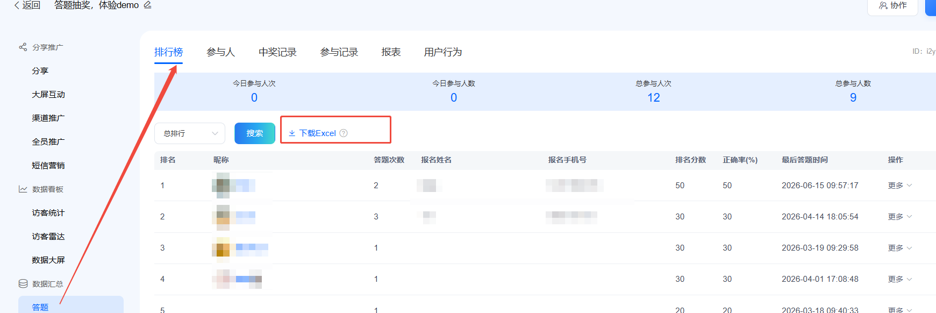
Task: Click the timestamp 2026-06-15 09:57:17
Action: pyautogui.click(x=820, y=186)
